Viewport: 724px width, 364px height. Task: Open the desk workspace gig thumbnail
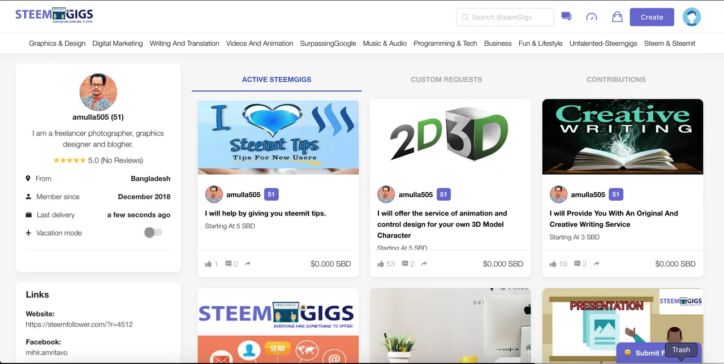(450, 326)
